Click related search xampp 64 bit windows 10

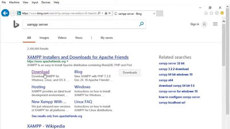pyautogui.click(x=176, y=75)
